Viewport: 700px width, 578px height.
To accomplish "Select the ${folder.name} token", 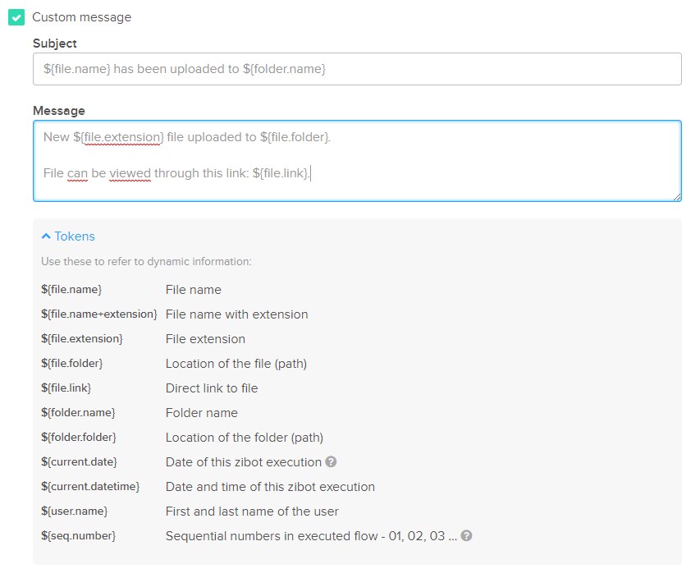I will (x=78, y=412).
